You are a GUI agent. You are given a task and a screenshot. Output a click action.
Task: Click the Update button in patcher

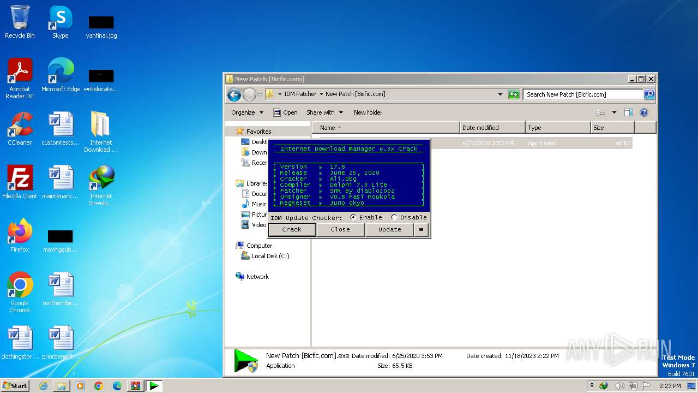389,230
